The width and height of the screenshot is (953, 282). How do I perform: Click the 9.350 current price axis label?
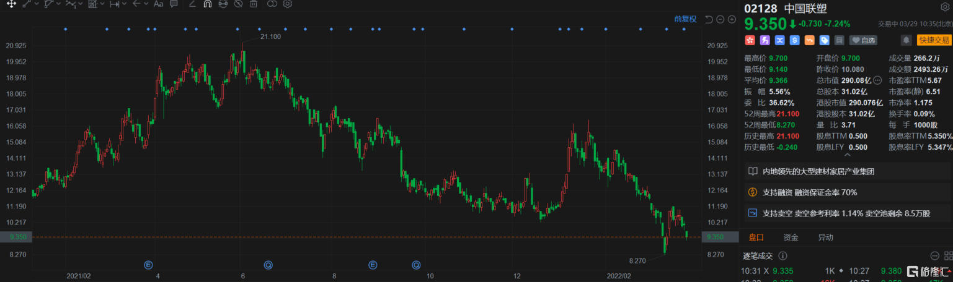[x=715, y=237]
